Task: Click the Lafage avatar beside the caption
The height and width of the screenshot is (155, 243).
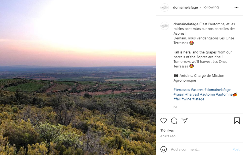Action: [x=165, y=26]
